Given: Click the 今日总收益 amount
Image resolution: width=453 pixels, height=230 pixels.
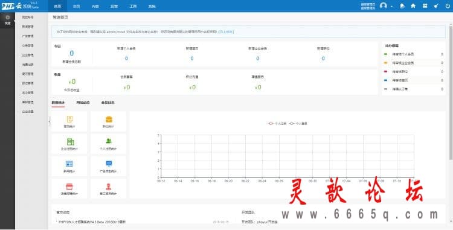Looking at the screenshot, I should [72, 81].
